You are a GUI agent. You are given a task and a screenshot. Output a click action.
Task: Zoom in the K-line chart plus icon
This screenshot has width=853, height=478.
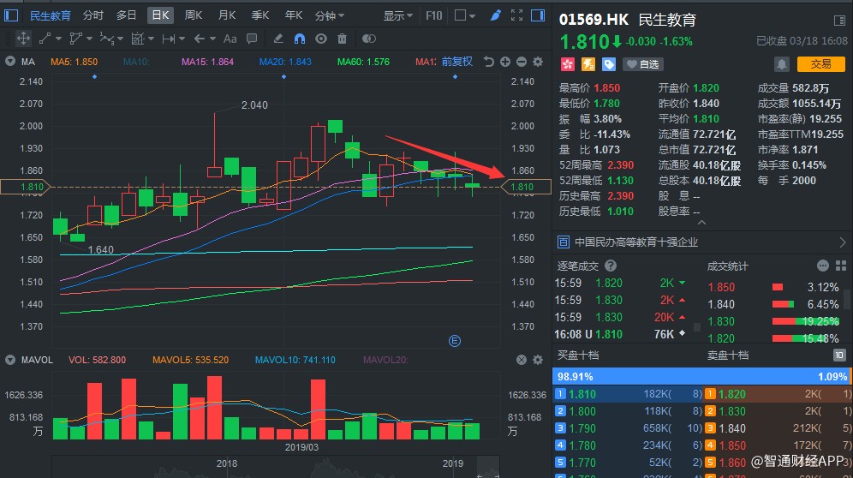(504, 62)
